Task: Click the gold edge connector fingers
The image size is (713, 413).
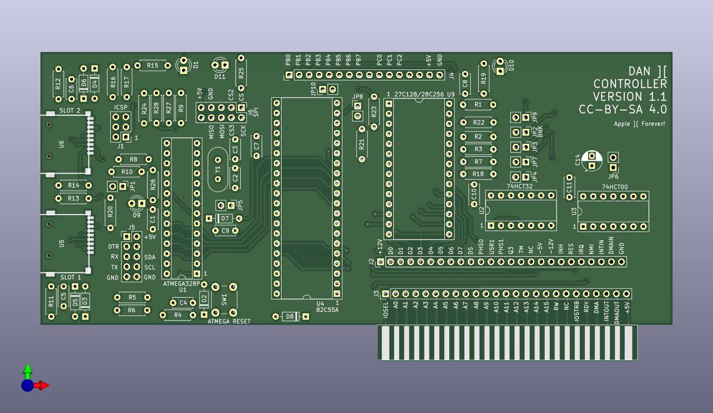Action: pos(508,343)
